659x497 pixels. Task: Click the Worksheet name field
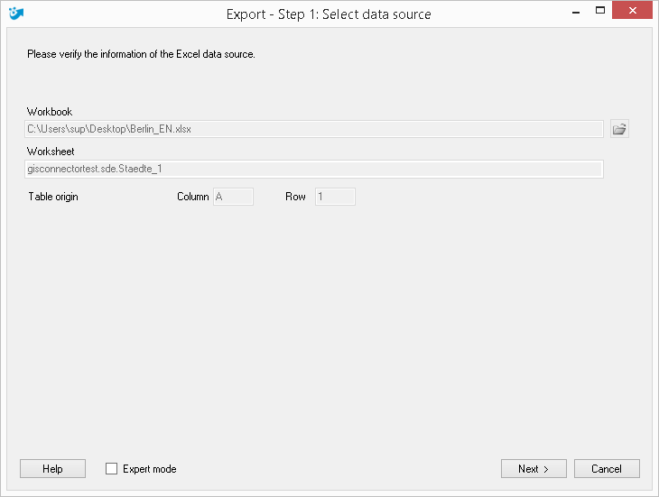[x=314, y=169]
